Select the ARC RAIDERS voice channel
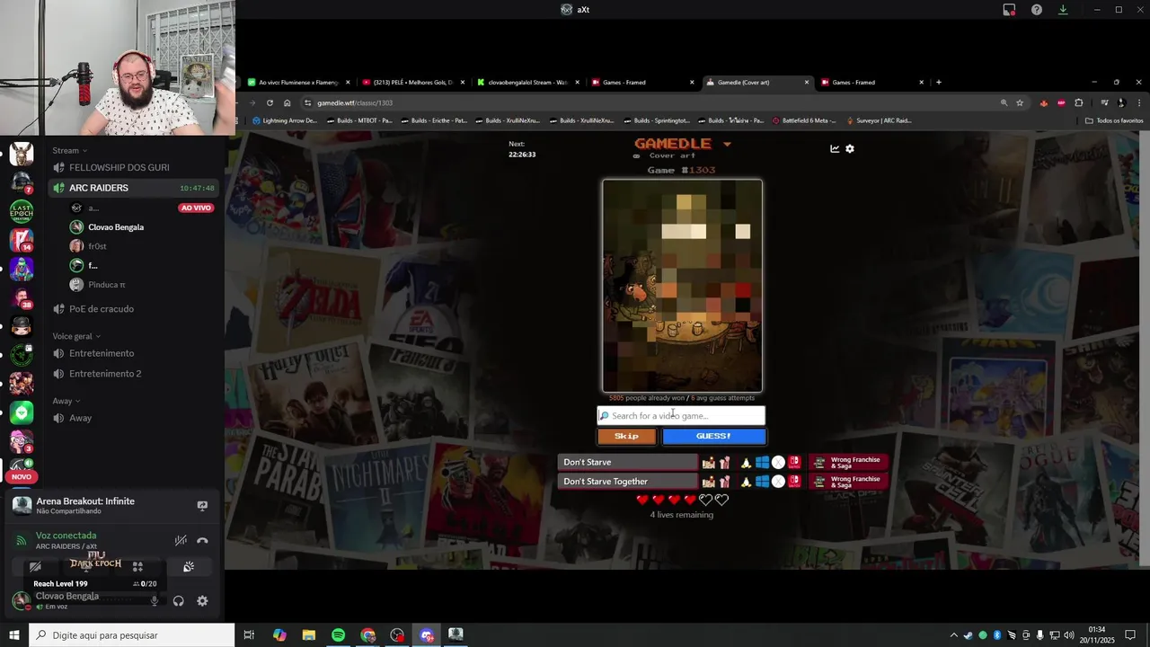This screenshot has height=647, width=1150. [x=135, y=188]
